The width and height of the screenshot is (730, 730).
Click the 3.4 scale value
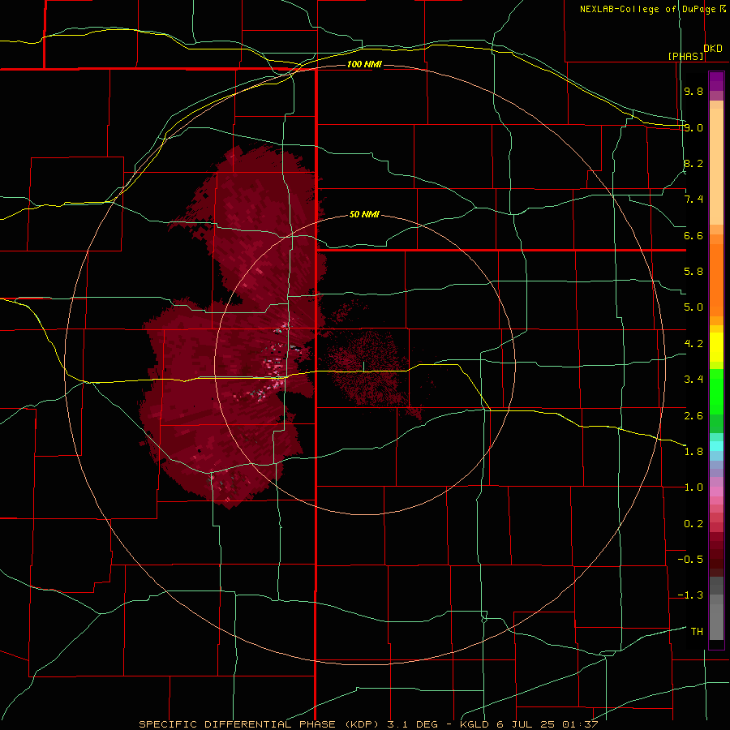coord(693,380)
